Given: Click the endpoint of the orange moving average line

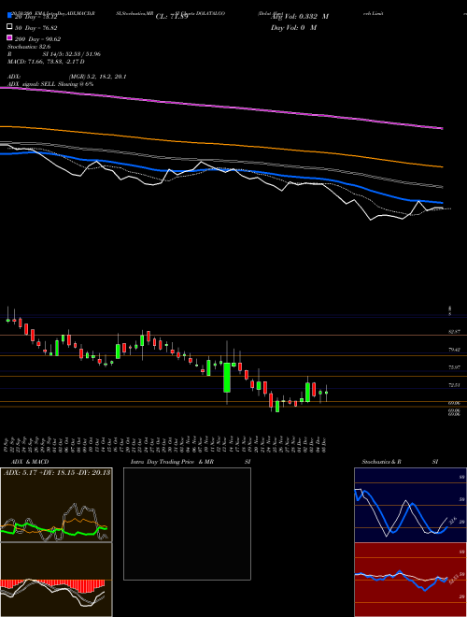Looking at the screenshot, I should (x=442, y=166).
